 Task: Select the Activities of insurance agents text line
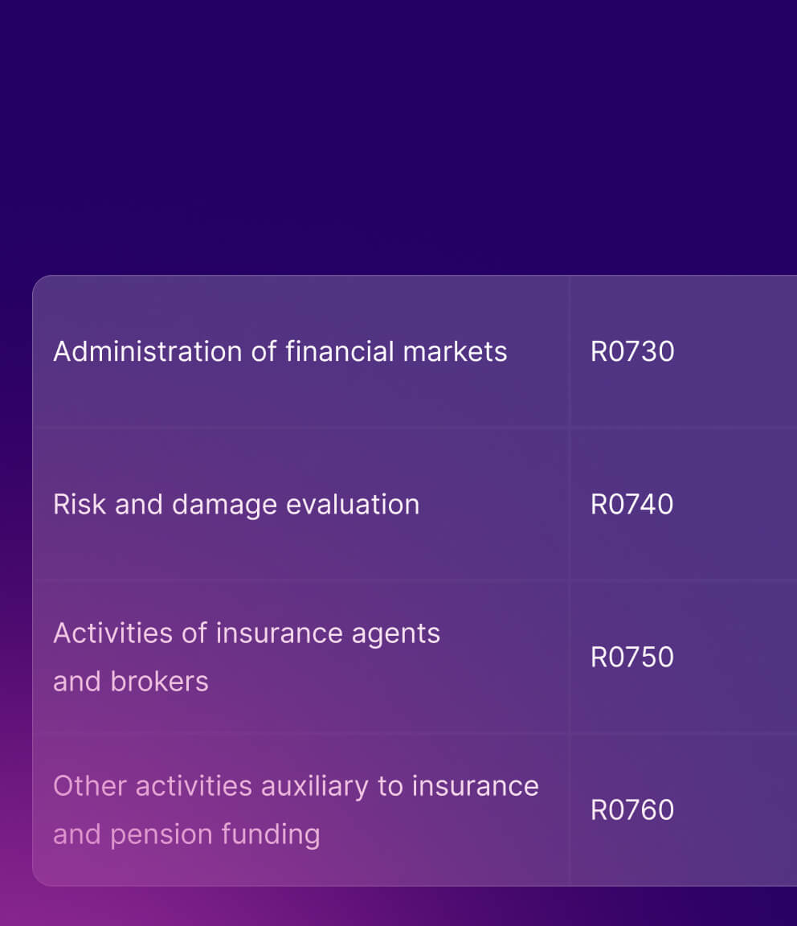click(x=246, y=633)
